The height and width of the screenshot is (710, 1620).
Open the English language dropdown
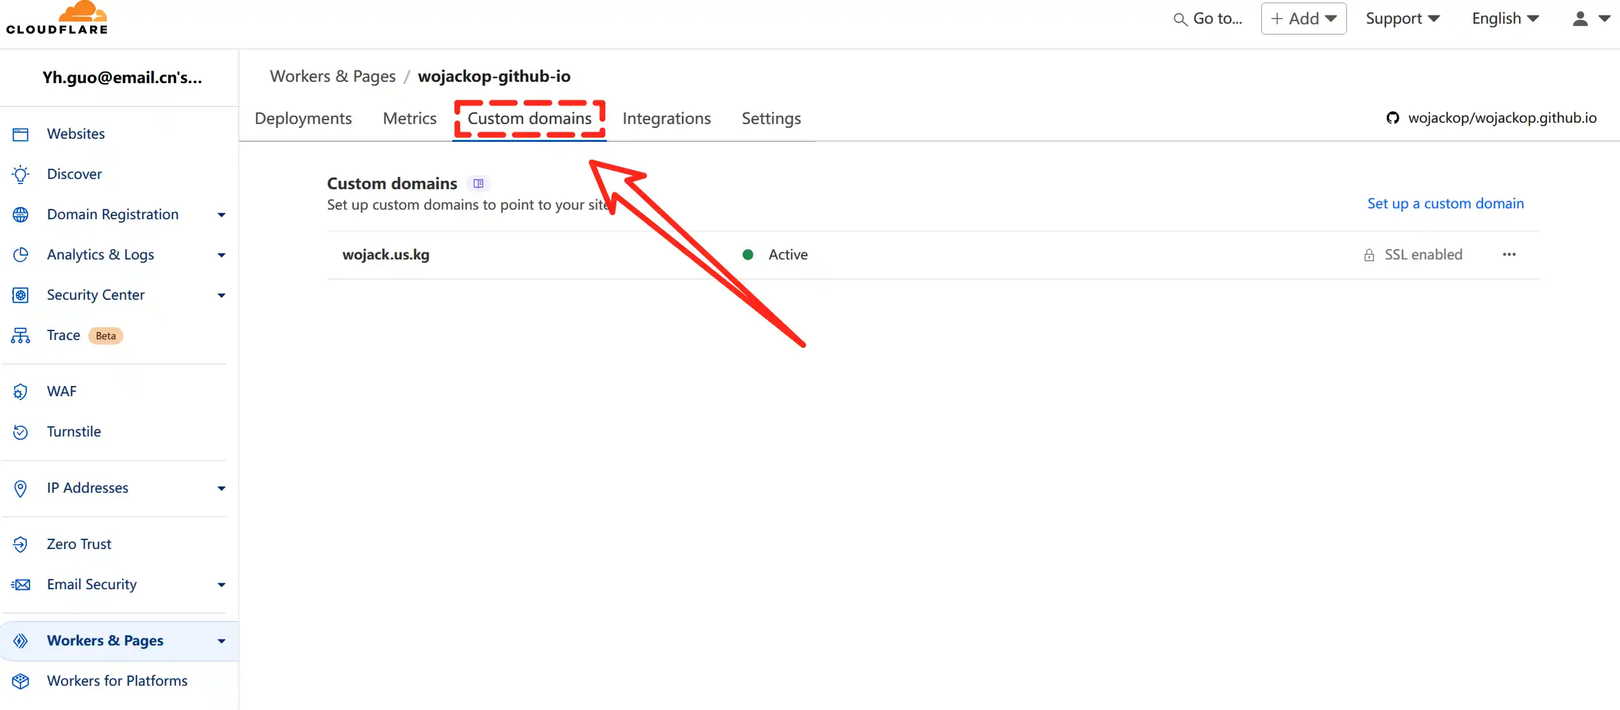click(1504, 19)
